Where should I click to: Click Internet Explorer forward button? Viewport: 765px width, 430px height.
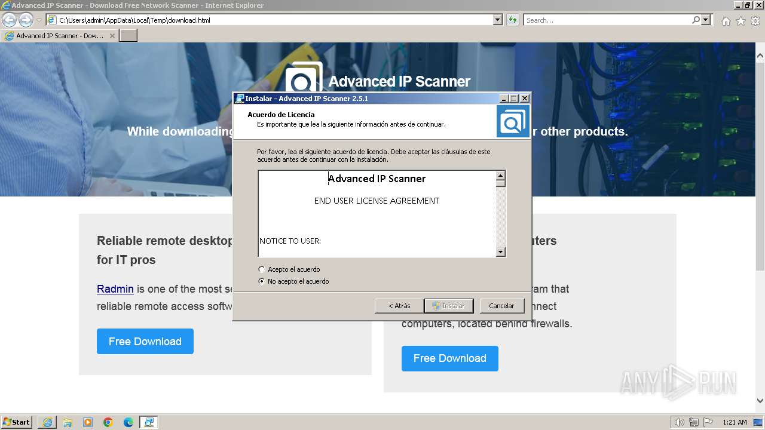pos(26,20)
